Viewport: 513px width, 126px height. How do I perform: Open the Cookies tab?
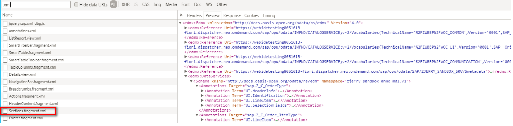pyautogui.click(x=251, y=15)
